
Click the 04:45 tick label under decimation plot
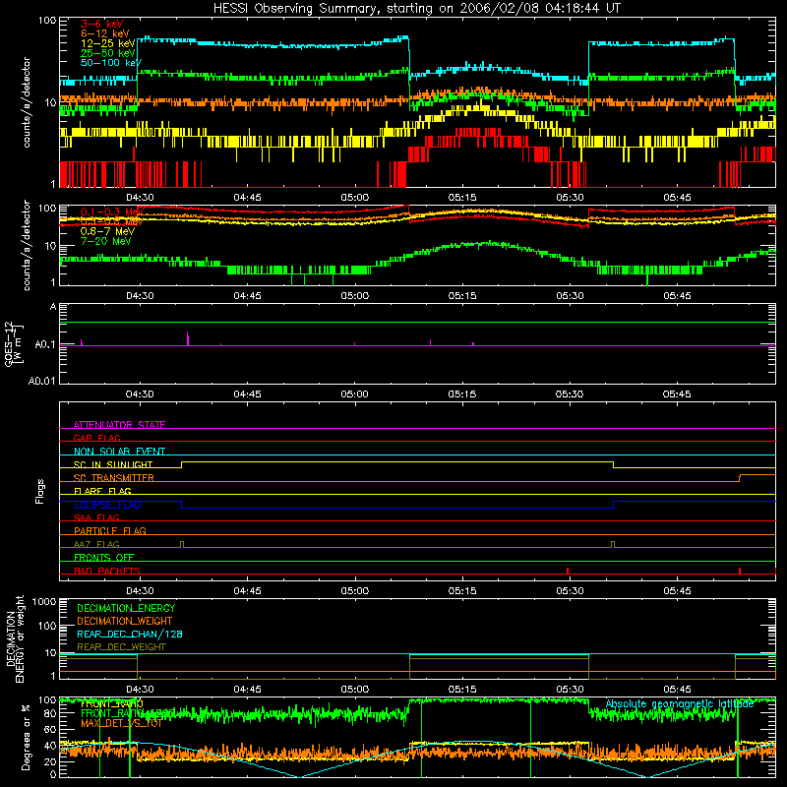tap(248, 690)
